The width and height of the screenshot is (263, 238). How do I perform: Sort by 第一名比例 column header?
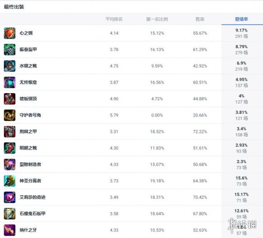coord(157,19)
